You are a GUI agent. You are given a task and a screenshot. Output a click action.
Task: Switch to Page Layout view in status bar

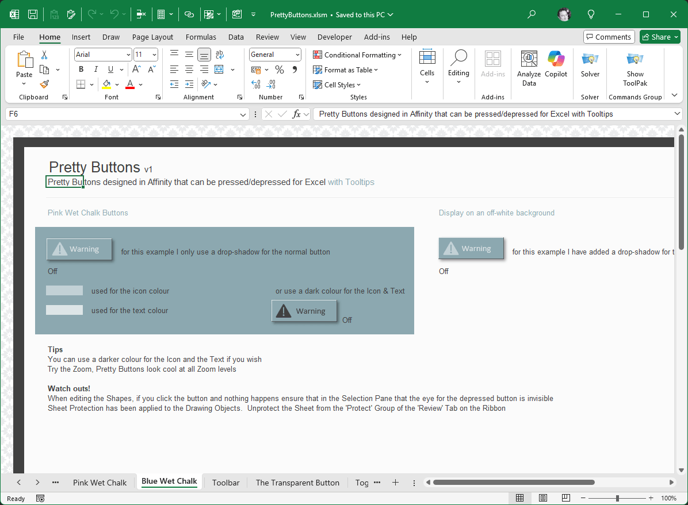coord(542,498)
